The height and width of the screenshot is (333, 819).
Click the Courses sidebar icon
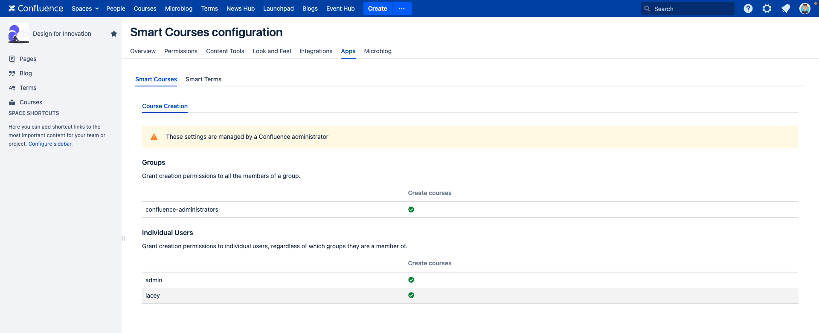tap(12, 102)
